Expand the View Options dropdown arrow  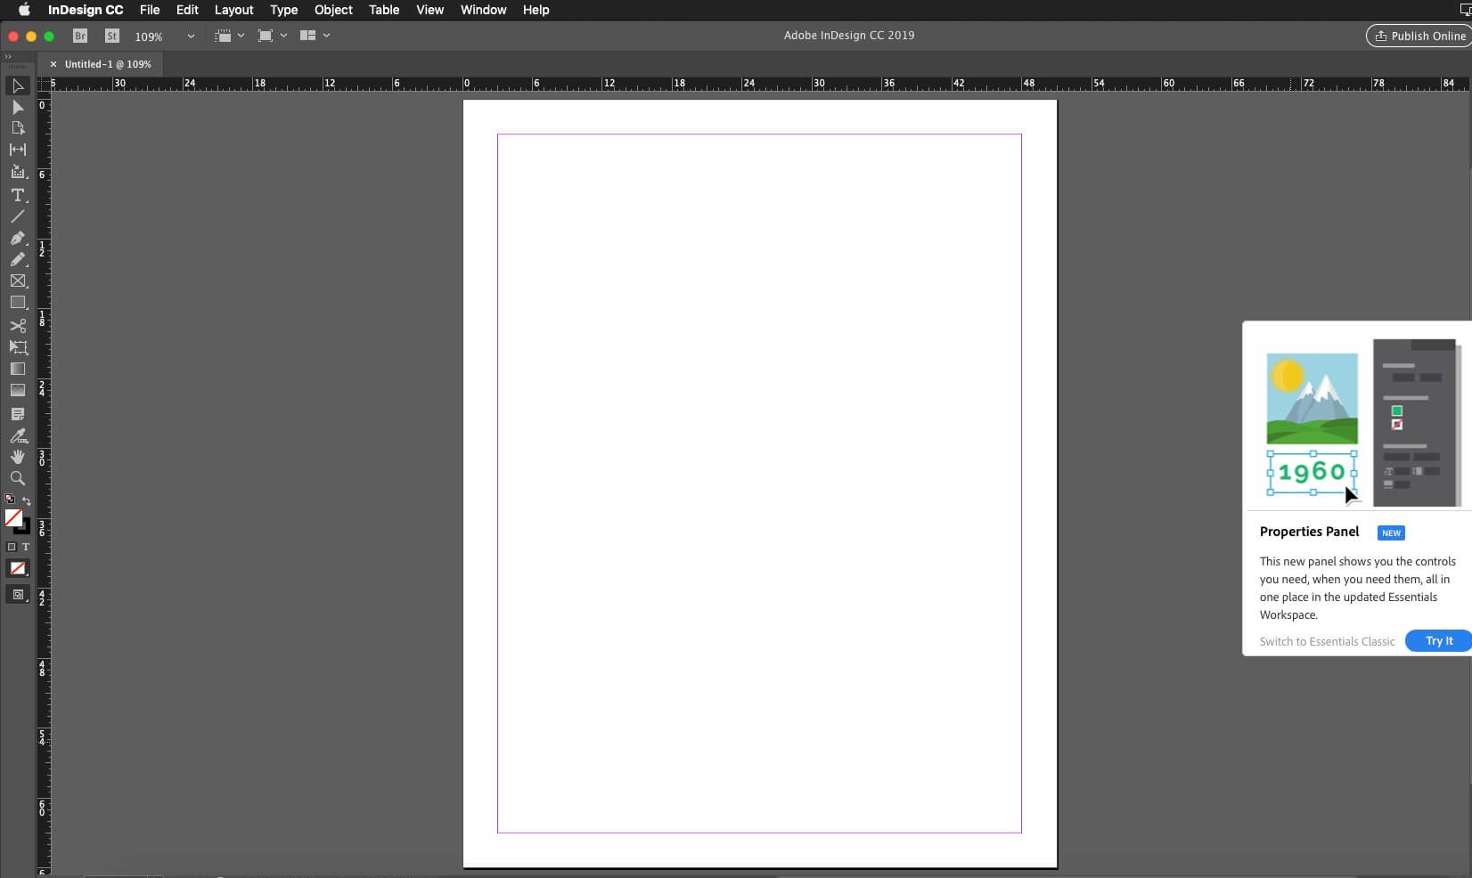coord(241,36)
